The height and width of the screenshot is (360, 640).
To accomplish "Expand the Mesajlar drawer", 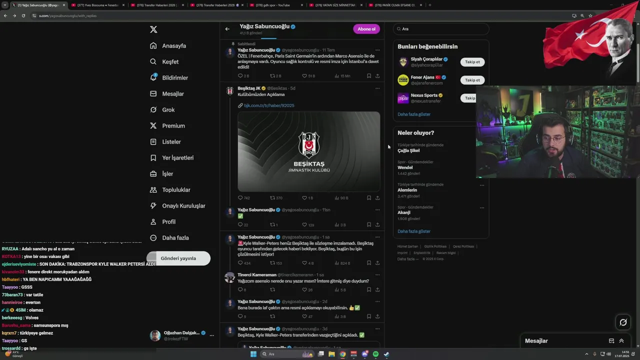I will coord(621,341).
